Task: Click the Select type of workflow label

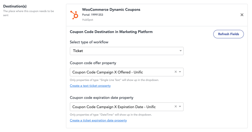Action: point(89,42)
